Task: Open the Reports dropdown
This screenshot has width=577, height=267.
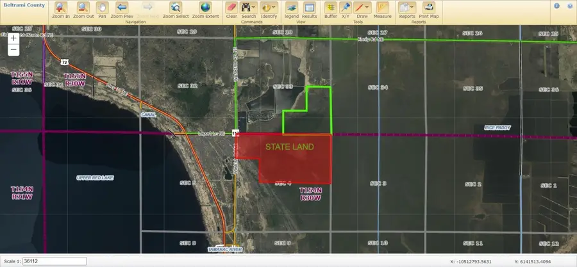Action: click(412, 8)
